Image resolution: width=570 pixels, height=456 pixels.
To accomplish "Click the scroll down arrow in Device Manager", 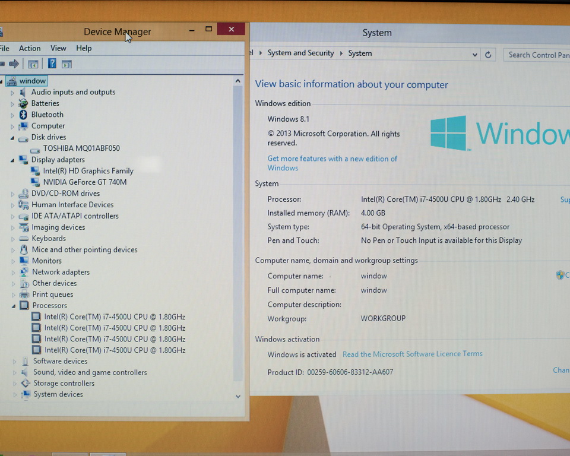I will tap(238, 397).
